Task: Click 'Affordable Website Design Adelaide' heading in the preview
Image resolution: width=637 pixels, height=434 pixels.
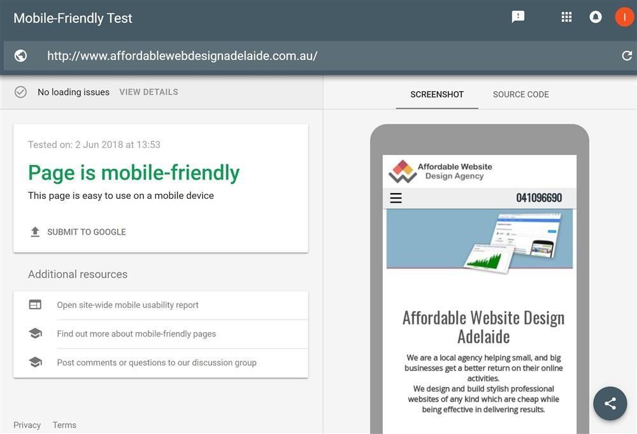Action: coord(483,327)
